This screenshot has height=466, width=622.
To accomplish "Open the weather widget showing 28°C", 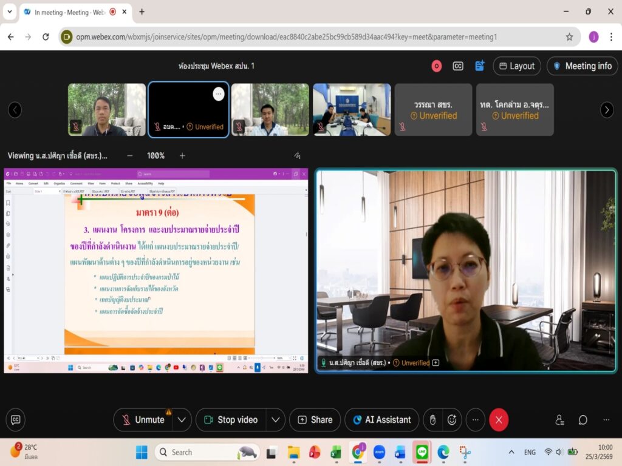I will tap(24, 452).
